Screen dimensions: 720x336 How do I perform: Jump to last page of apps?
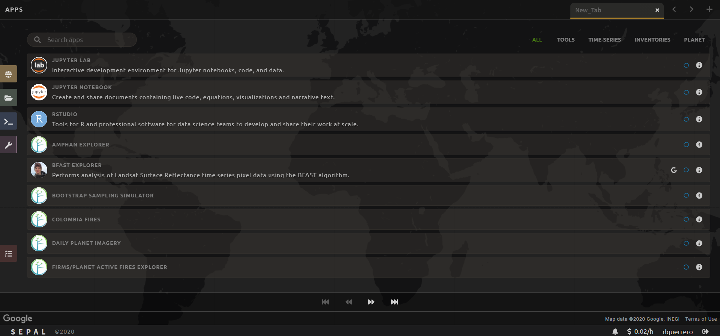click(394, 302)
